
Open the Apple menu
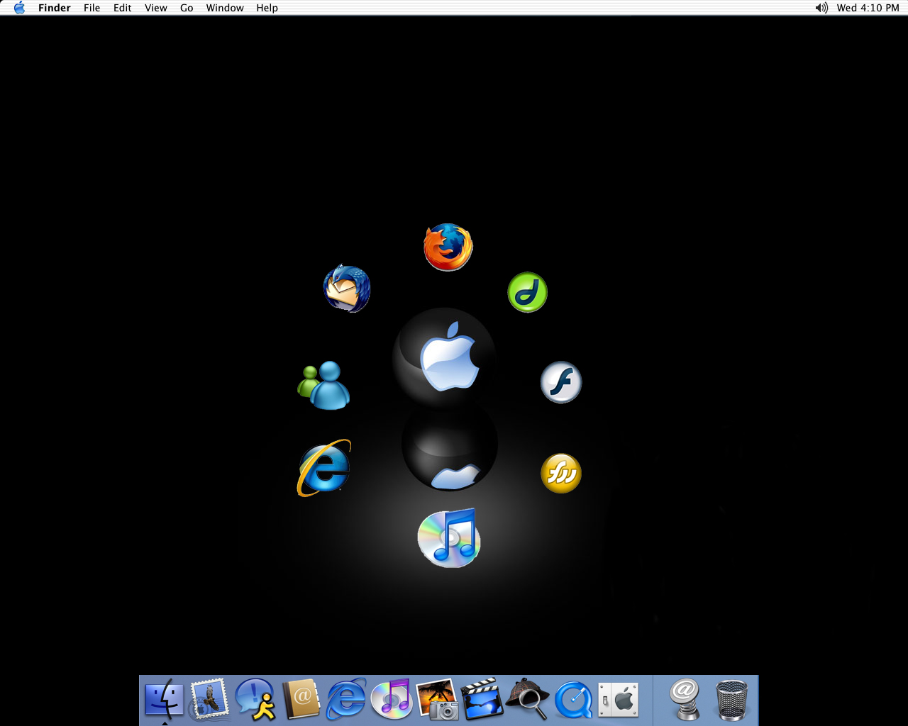(19, 8)
